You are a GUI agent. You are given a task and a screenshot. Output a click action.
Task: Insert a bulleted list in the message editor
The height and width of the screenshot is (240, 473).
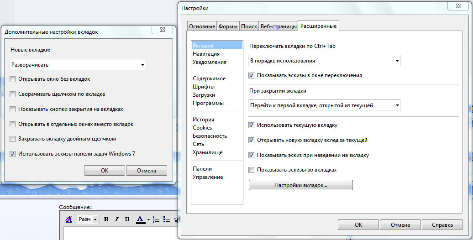point(167,219)
